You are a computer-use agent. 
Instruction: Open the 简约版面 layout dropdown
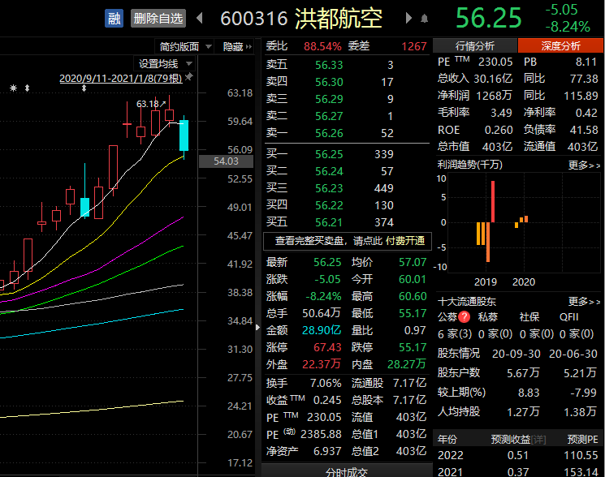point(184,46)
